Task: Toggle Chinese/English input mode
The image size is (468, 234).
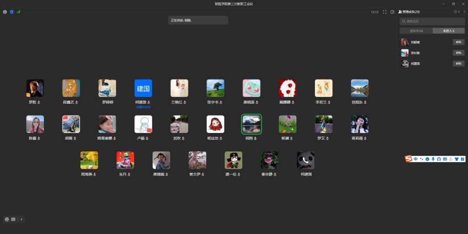Action: pyautogui.click(x=415, y=159)
